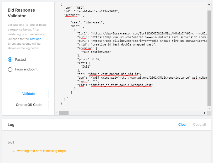Click the "crid" creative id value
Screen dimensions: 213x163
[x=123, y=45]
